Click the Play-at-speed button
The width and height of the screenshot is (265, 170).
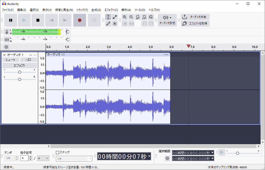pyautogui.click(x=222, y=152)
